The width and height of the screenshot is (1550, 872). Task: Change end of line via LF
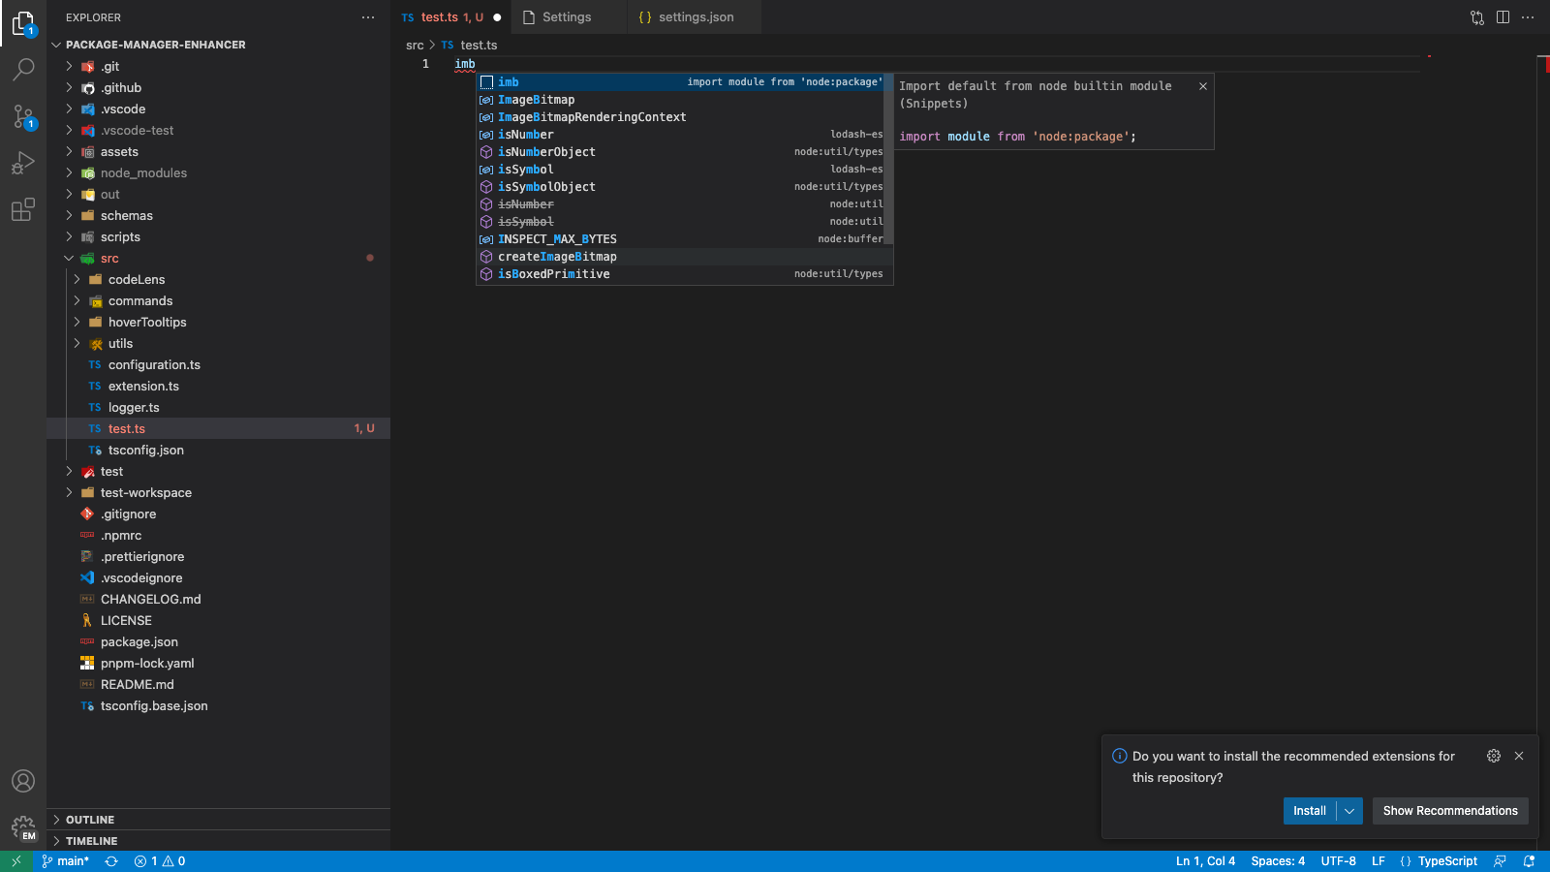1379,861
